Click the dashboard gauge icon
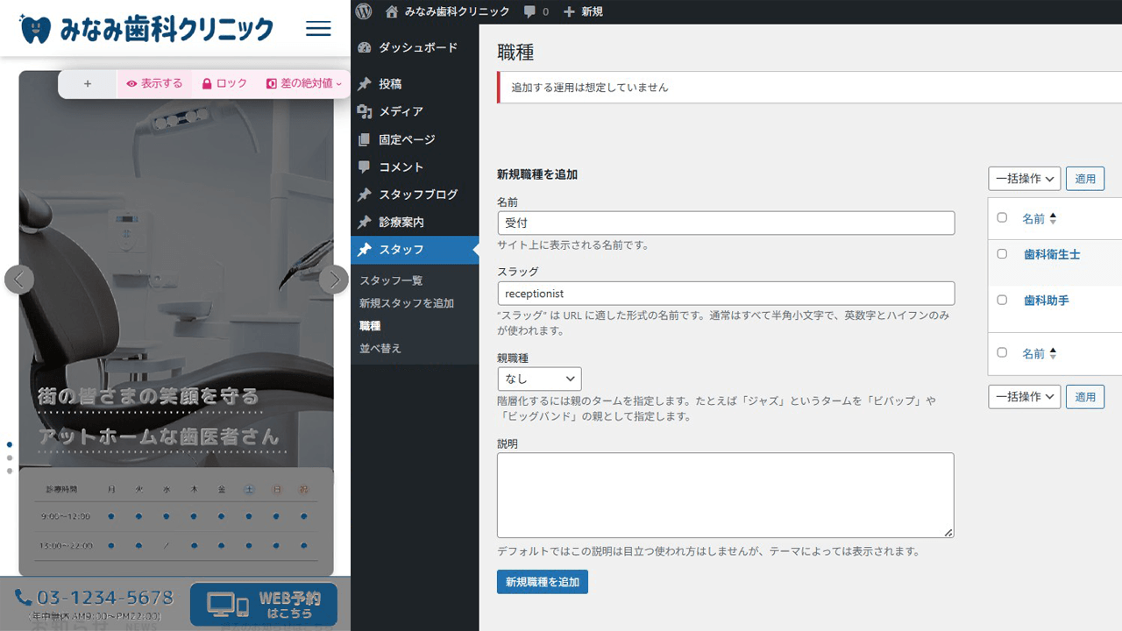The width and height of the screenshot is (1122, 631). [365, 48]
